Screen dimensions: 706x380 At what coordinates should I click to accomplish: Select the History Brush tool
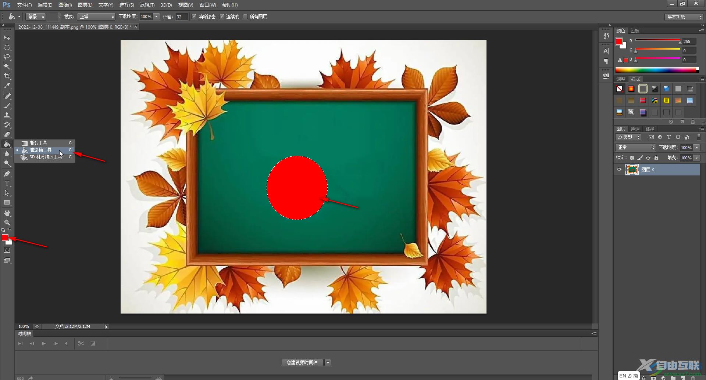point(7,125)
